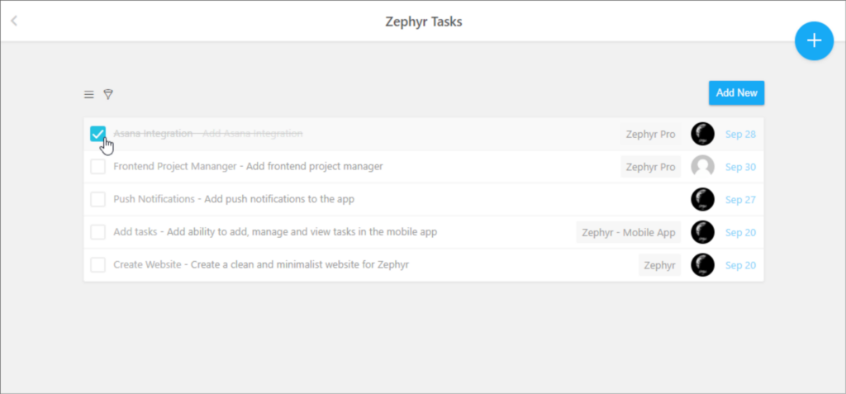846x394 pixels.
Task: Click assignee avatar on Push Notifications row
Action: coord(702,200)
